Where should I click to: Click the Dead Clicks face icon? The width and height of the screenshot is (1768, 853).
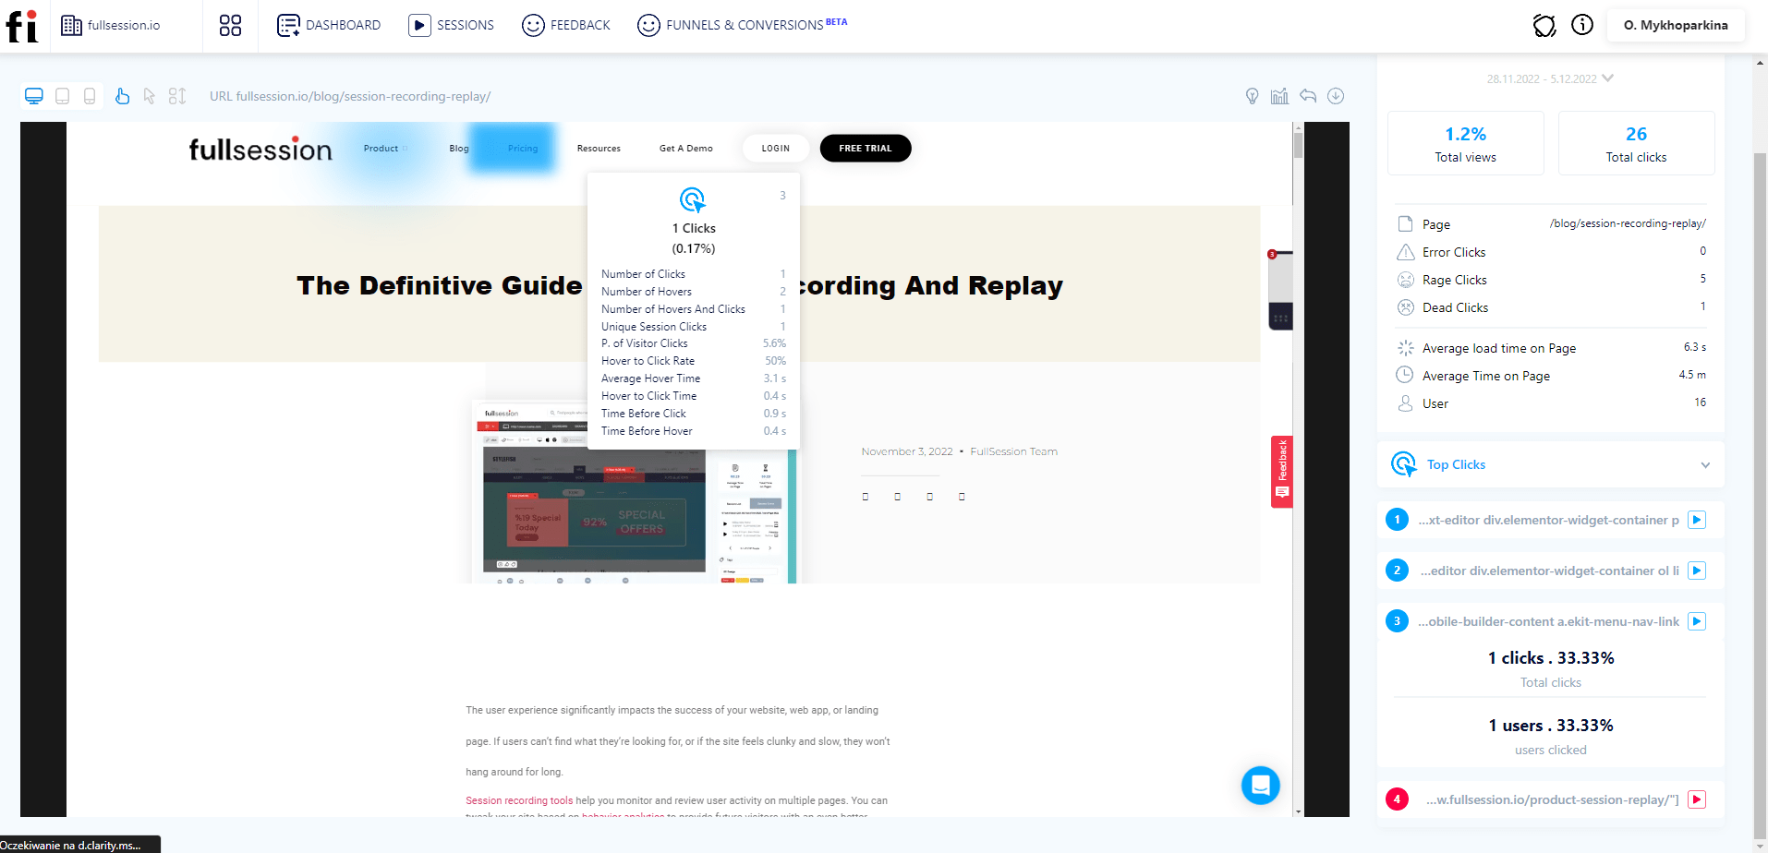(x=1406, y=307)
